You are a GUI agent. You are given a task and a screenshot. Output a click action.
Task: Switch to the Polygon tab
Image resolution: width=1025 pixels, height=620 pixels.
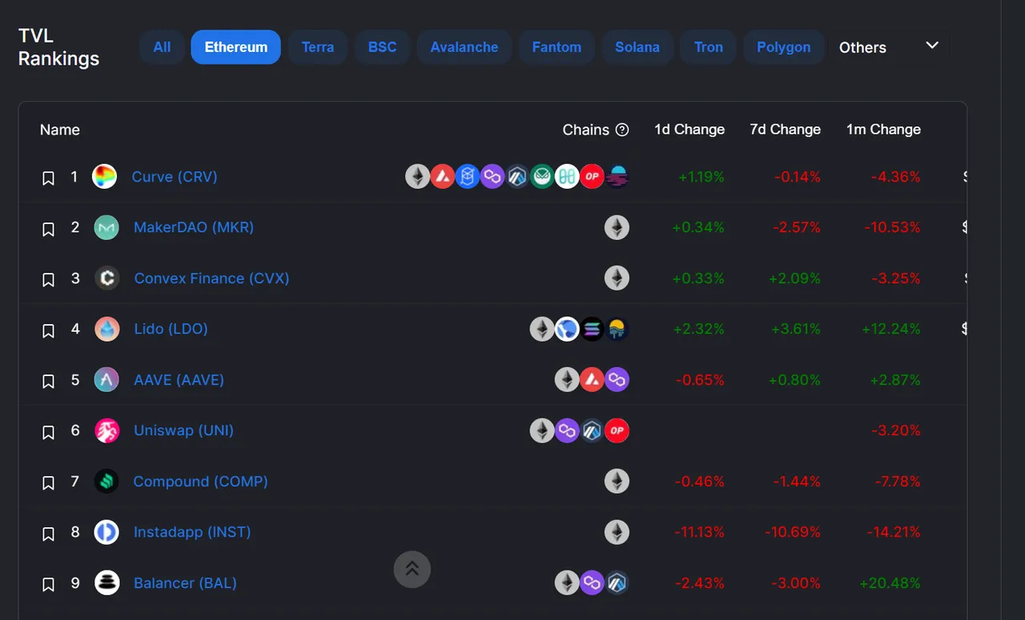click(783, 47)
